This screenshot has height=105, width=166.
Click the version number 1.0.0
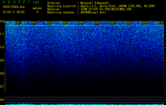click(x=36, y=2)
